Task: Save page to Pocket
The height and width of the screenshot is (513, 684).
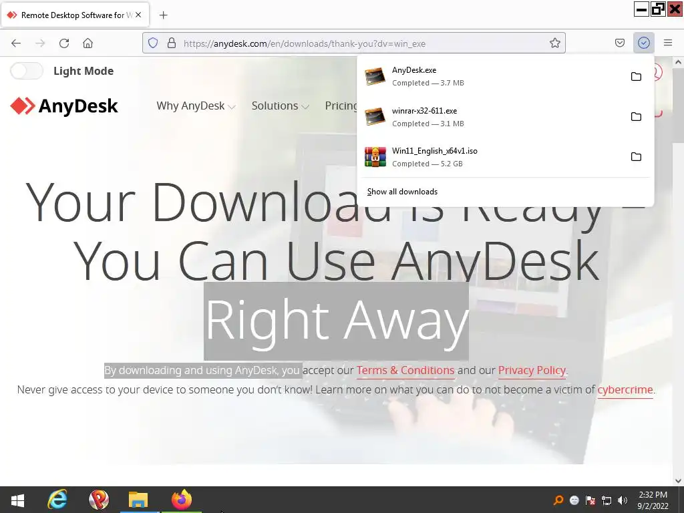Action: pyautogui.click(x=620, y=43)
